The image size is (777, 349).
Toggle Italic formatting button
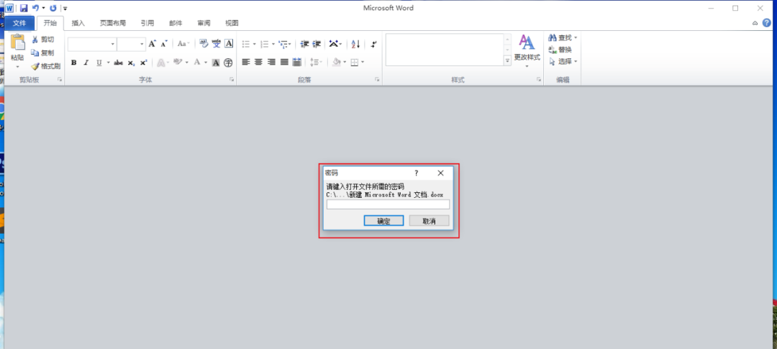pos(86,63)
